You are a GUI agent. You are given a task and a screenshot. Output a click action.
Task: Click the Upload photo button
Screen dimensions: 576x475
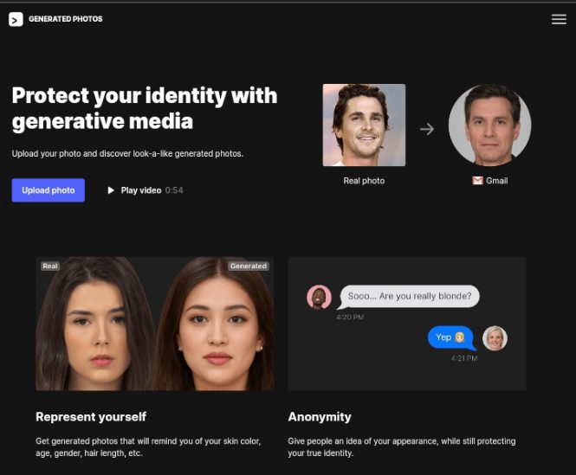[49, 190]
